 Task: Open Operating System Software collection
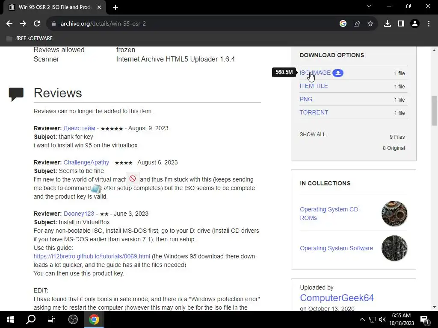[x=336, y=248]
